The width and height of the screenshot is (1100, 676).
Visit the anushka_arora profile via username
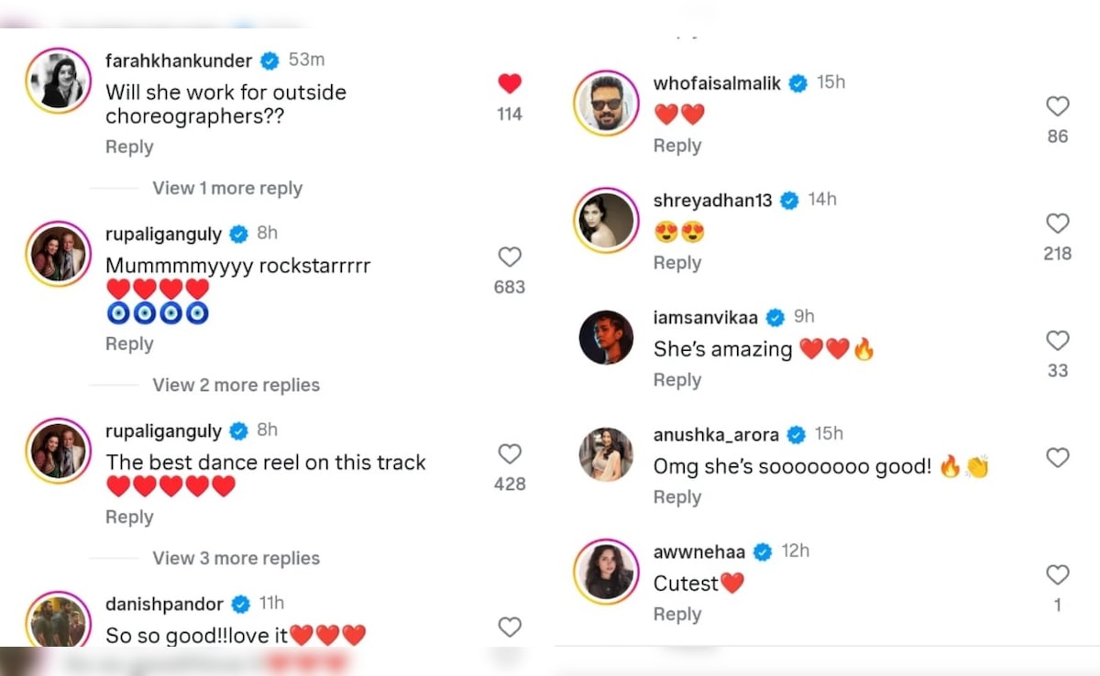[x=716, y=434]
